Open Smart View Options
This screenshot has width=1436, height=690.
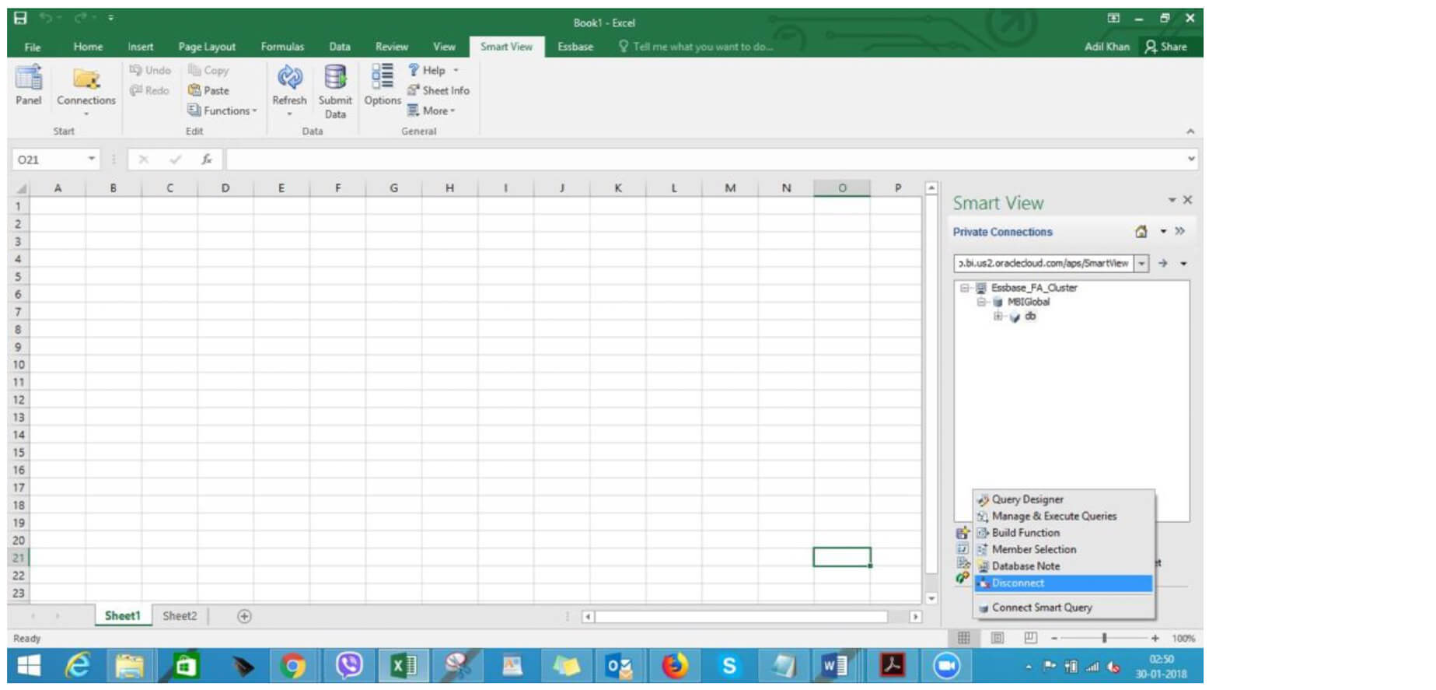tap(383, 85)
